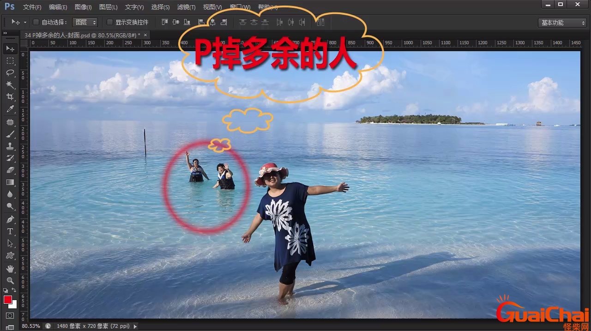Click distribute left edges icon
591x331 pixels.
[x=279, y=22]
